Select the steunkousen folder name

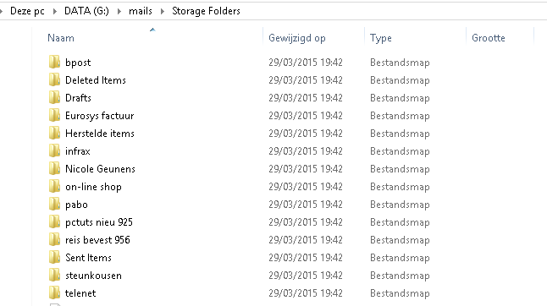coord(93,276)
